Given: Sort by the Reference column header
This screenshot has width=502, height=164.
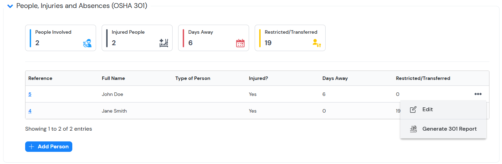Looking at the screenshot, I should point(40,79).
